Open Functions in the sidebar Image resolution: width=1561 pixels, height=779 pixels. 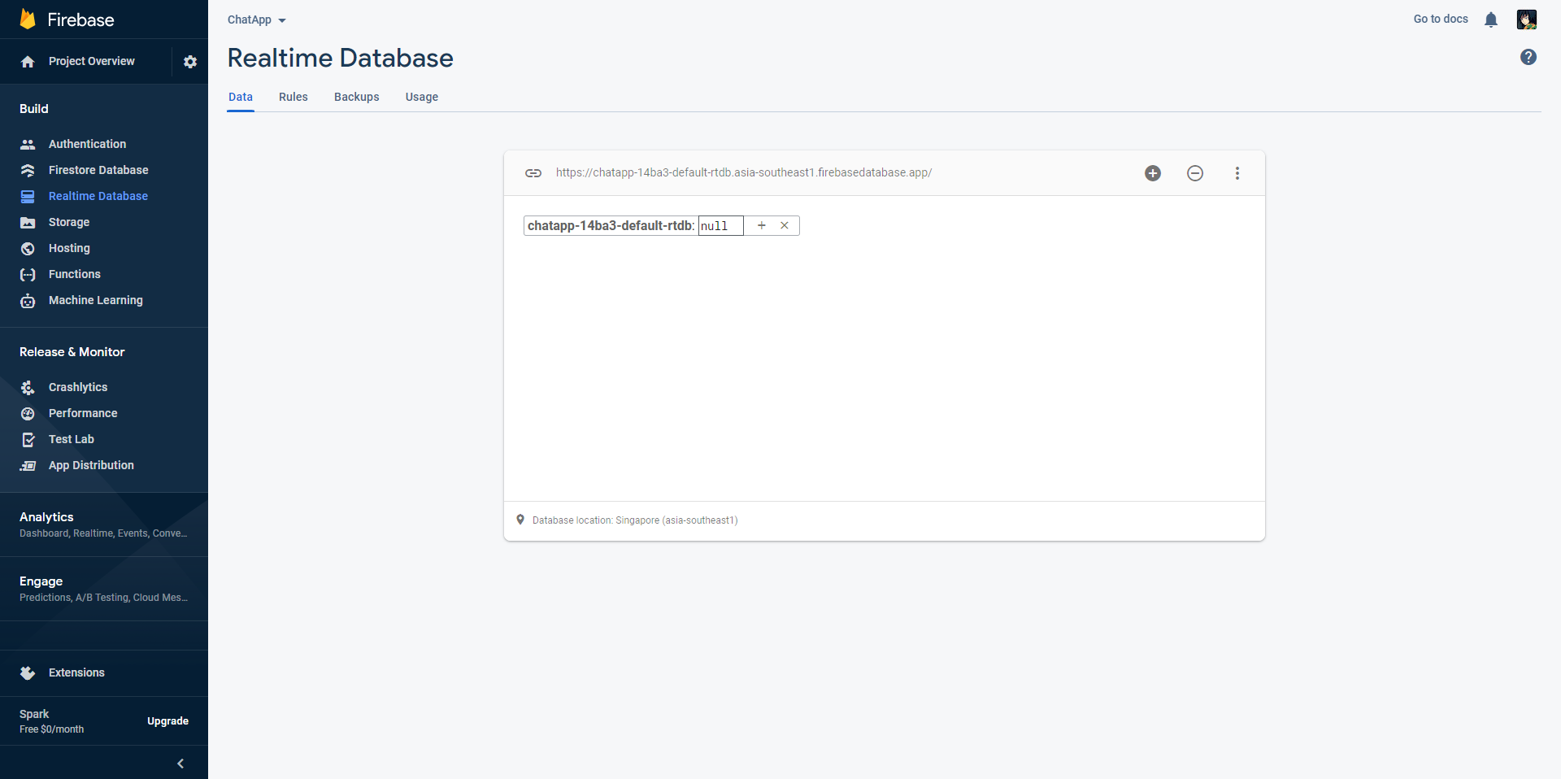75,274
